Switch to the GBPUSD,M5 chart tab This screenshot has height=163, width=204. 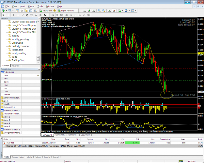[x=60, y=135]
